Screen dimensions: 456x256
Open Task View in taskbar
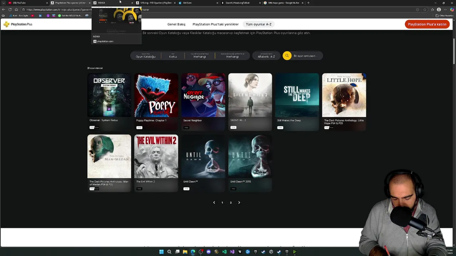(177, 252)
